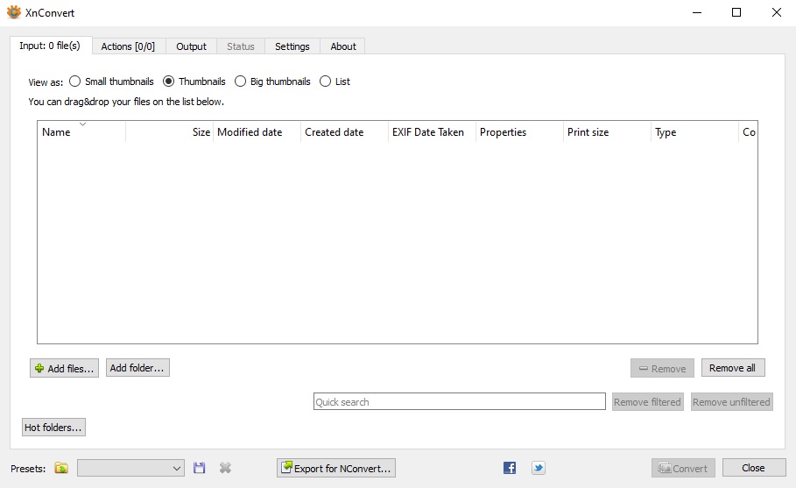The height and width of the screenshot is (488, 796).
Task: Sort by Type column header
Action: point(694,132)
